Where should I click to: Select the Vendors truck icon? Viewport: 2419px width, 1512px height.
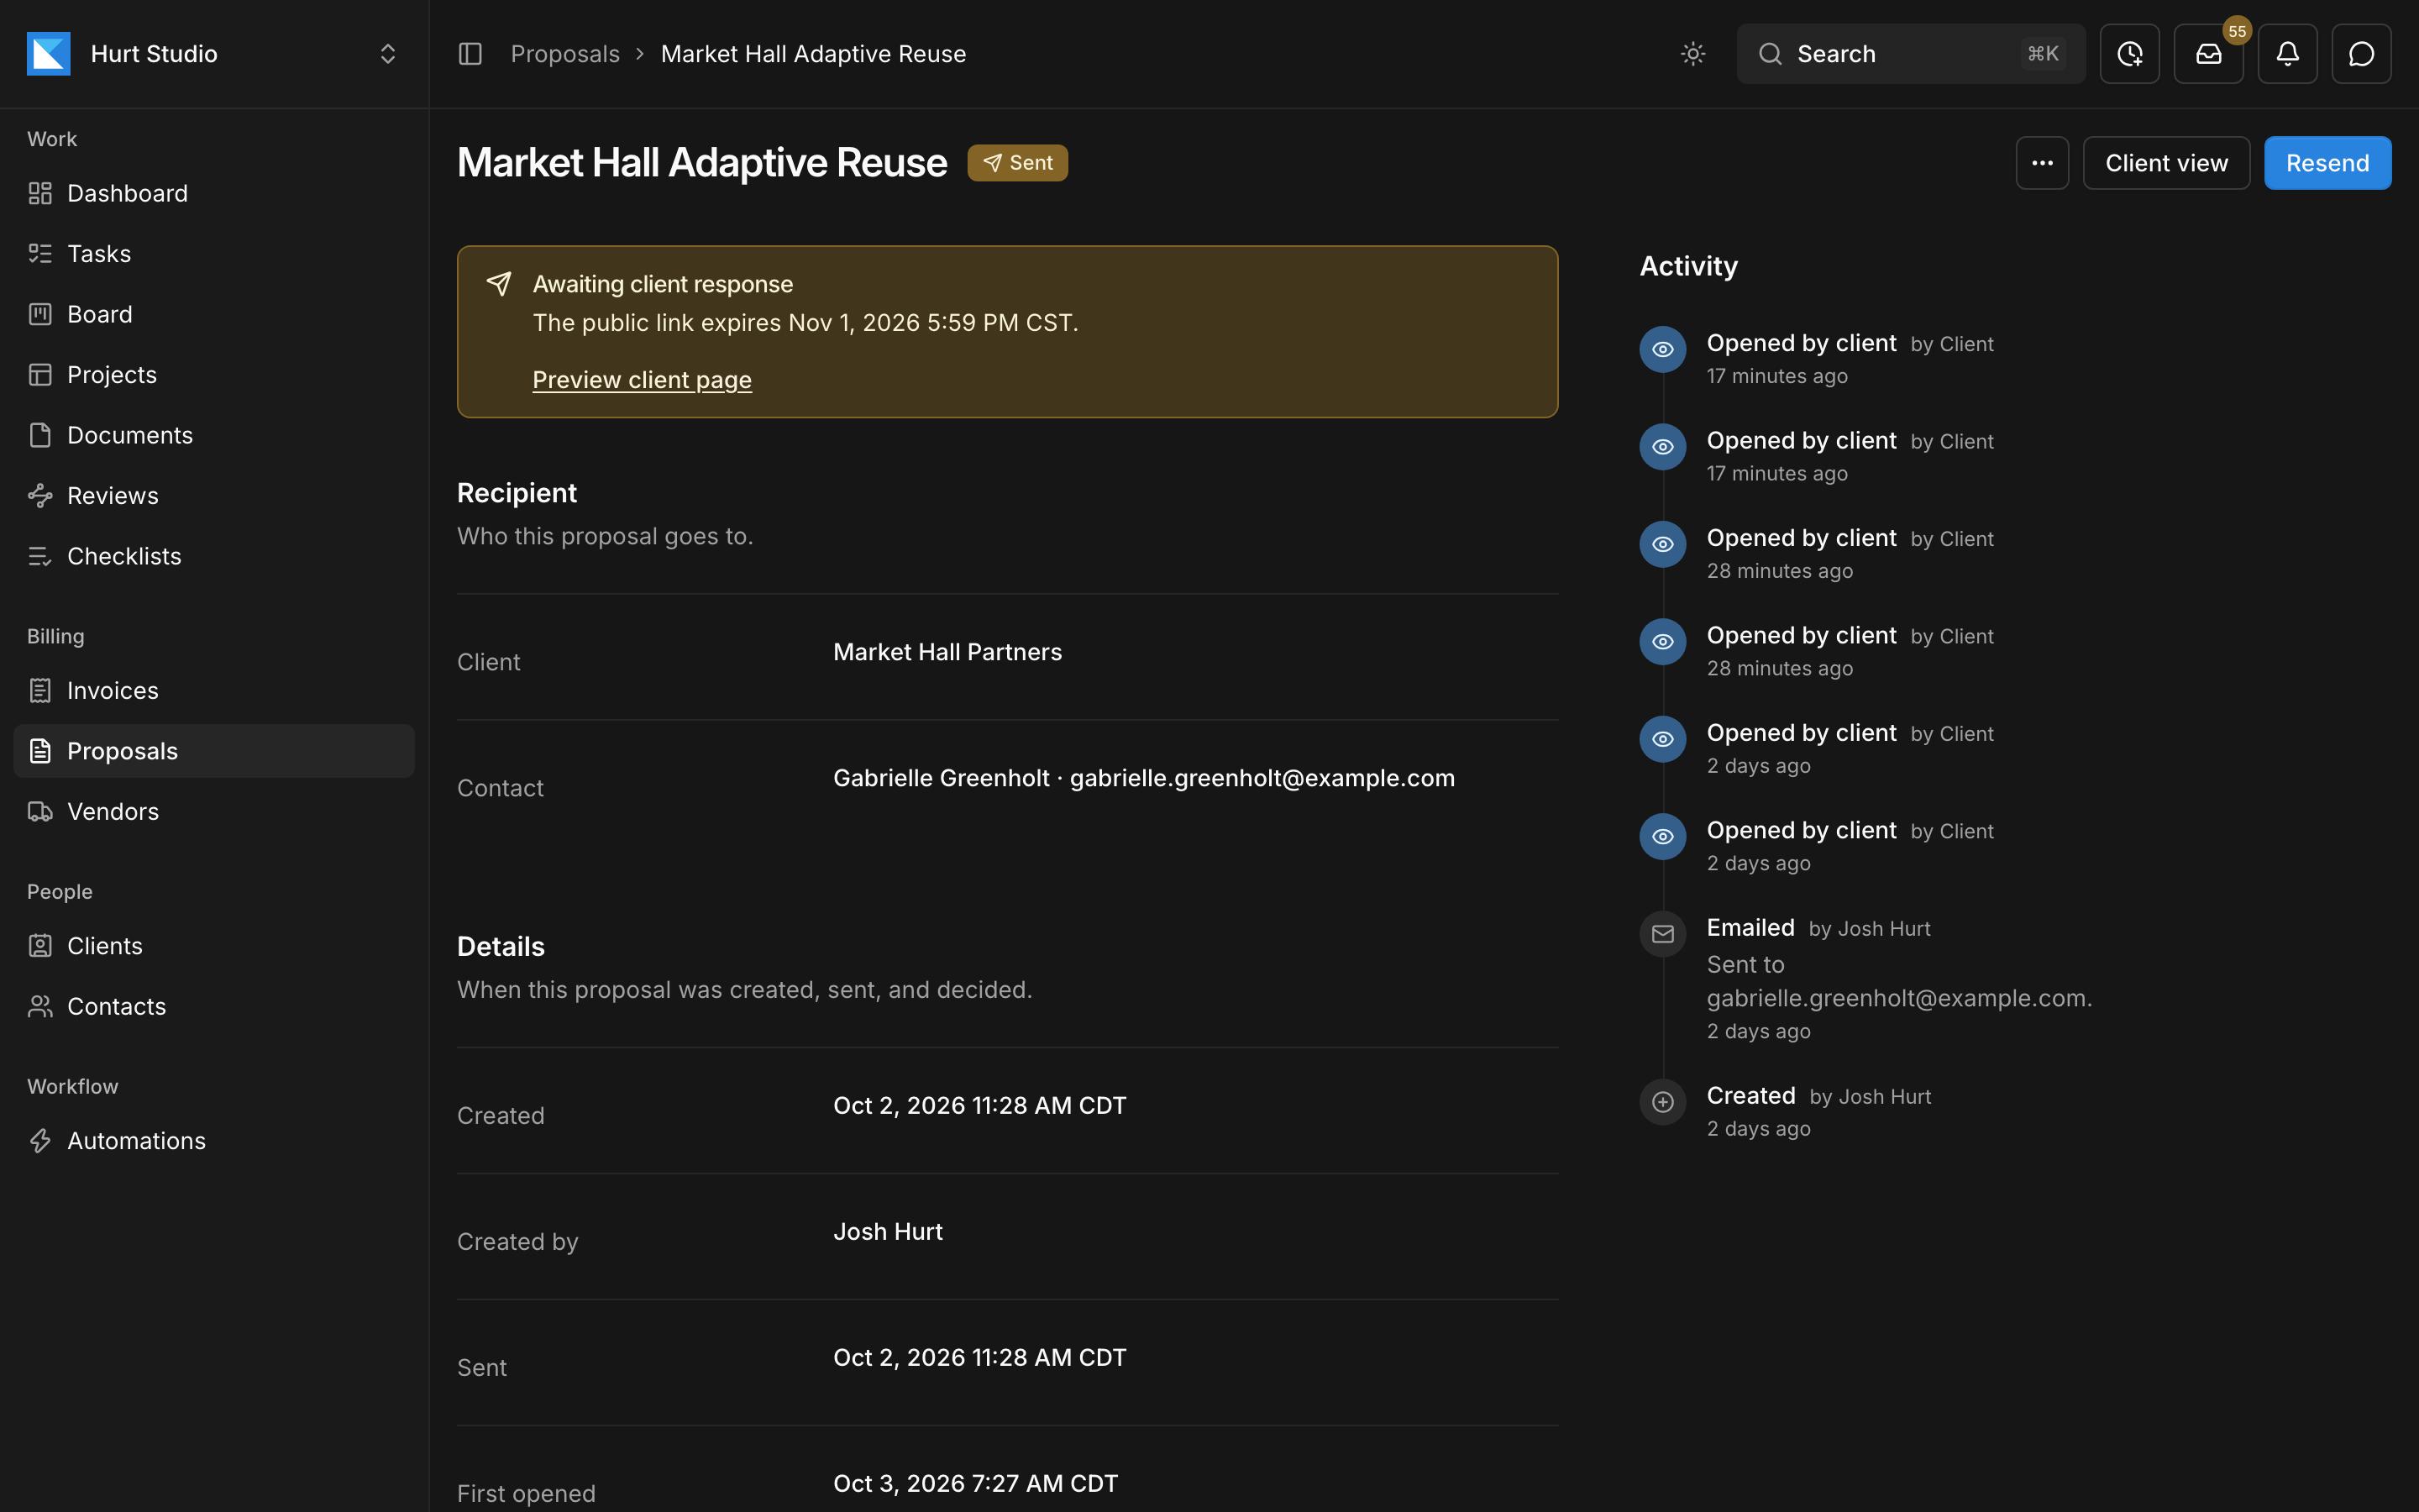tap(40, 812)
